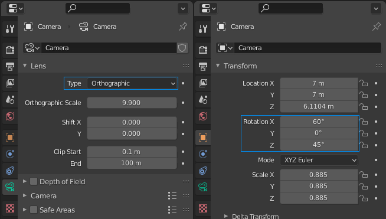Enable the Depth of Field checkbox
Image resolution: width=386 pixels, height=219 pixels.
pos(34,182)
